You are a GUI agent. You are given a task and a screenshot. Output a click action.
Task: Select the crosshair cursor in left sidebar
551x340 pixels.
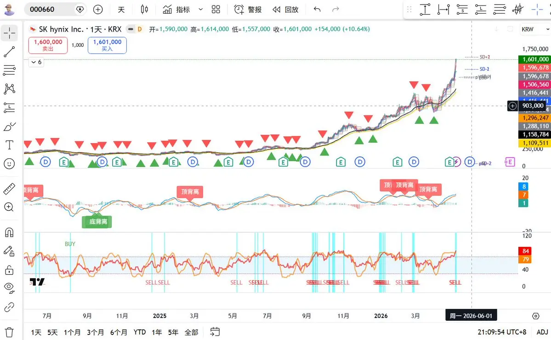coord(10,33)
